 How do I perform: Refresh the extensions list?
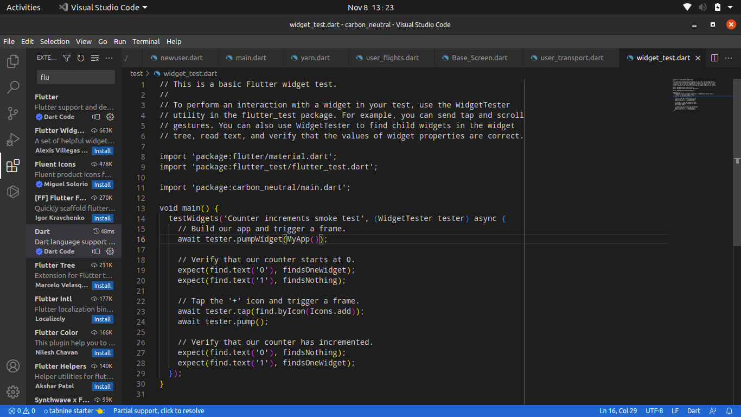click(80, 57)
